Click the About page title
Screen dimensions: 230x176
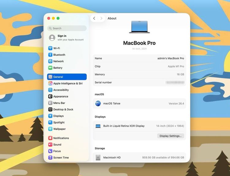tap(112, 18)
